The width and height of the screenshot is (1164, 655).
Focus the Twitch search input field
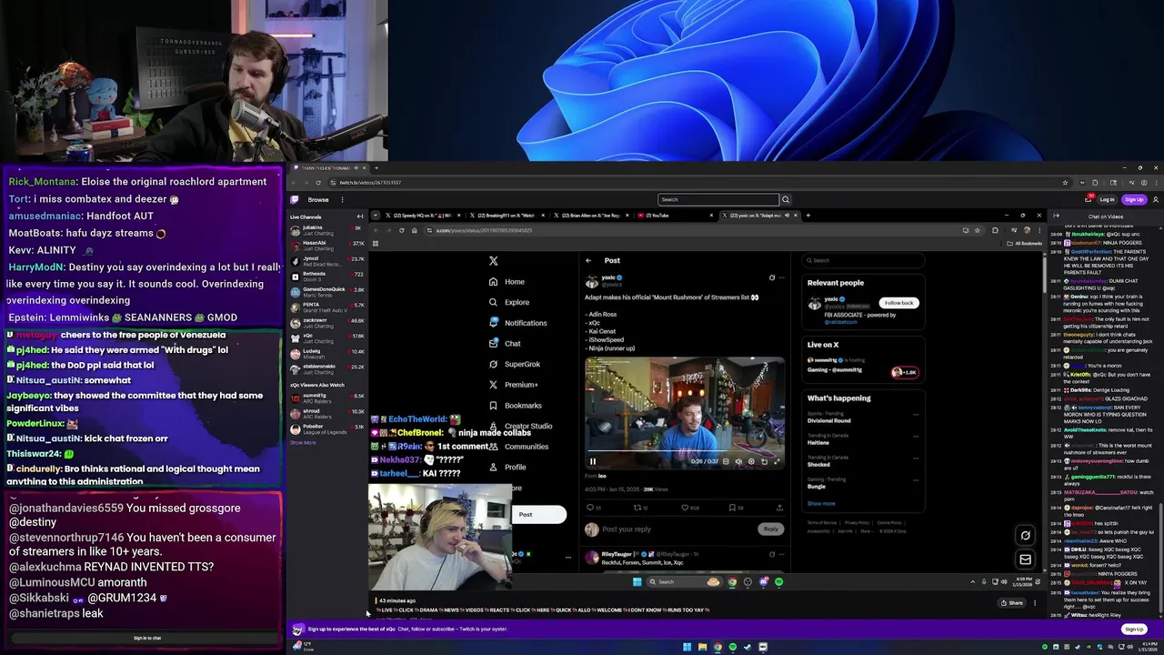click(x=718, y=199)
